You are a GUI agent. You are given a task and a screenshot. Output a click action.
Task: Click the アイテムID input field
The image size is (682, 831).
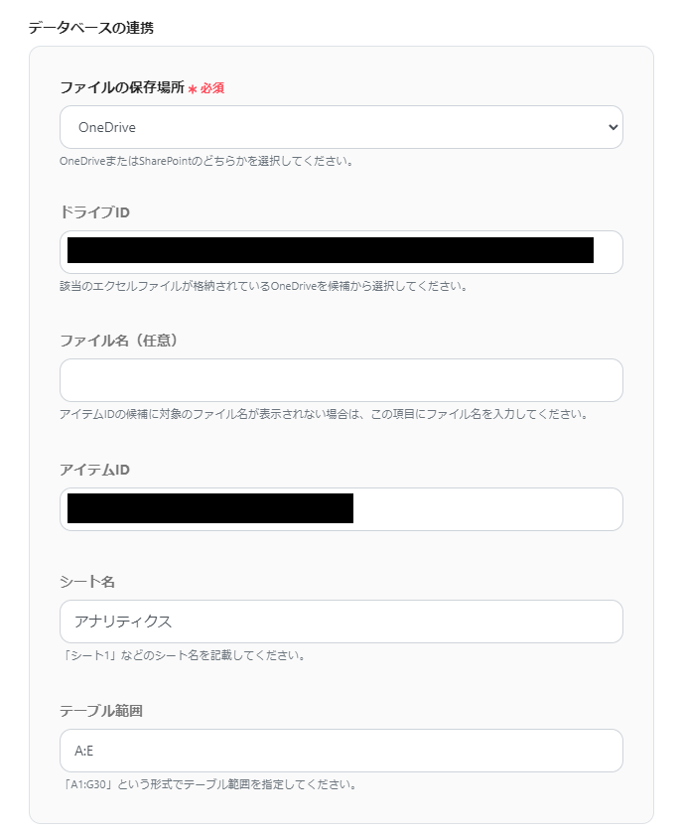point(341,509)
